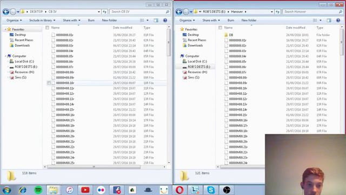Open Spotify from taskbar
Image resolution: width=346 pixels, height=195 pixels.
click(38, 190)
